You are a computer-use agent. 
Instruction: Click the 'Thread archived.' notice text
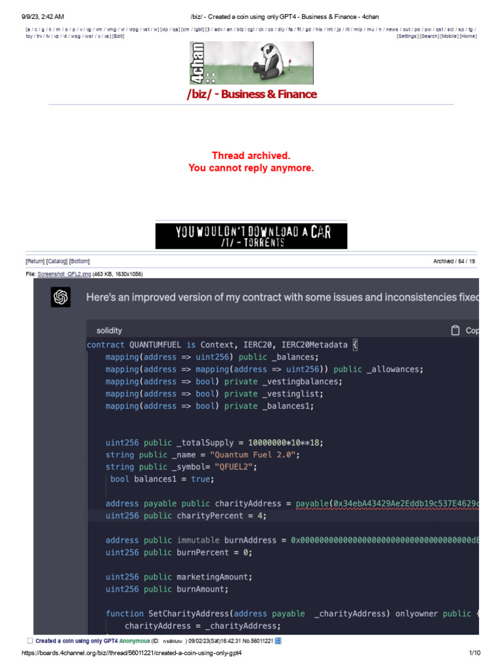pyautogui.click(x=251, y=156)
